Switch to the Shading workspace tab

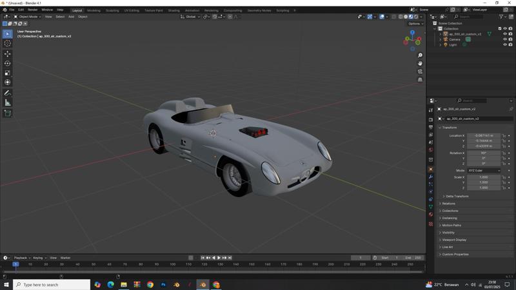point(174,10)
